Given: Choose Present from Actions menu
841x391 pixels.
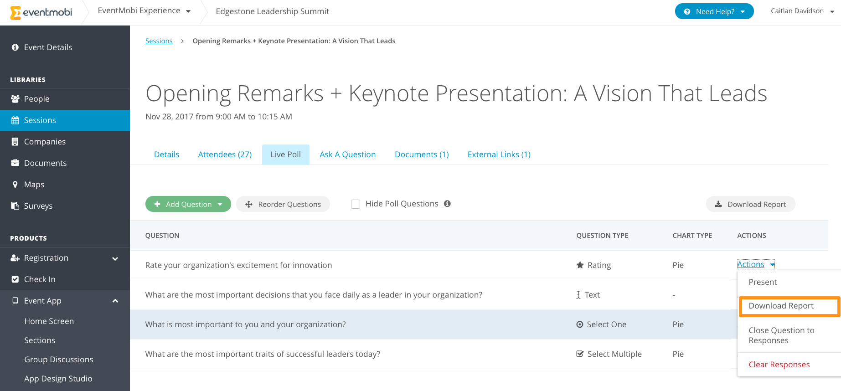Looking at the screenshot, I should (789, 282).
